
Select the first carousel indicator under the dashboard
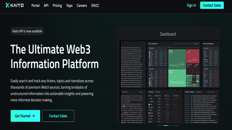click(158, 125)
